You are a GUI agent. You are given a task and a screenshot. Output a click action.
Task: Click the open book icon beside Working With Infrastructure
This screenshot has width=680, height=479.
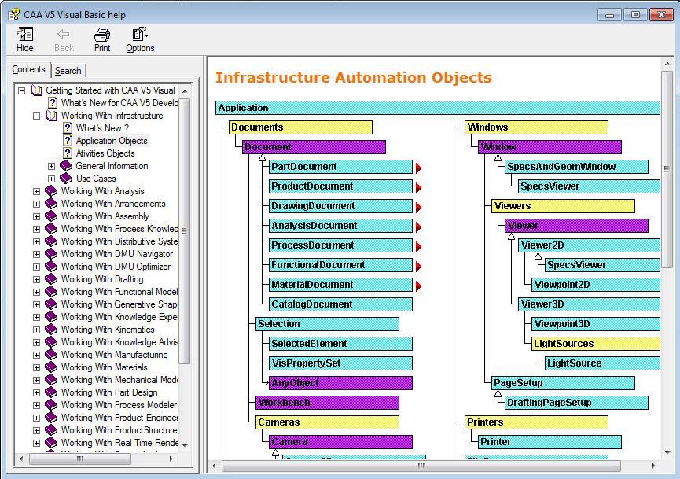coord(52,116)
